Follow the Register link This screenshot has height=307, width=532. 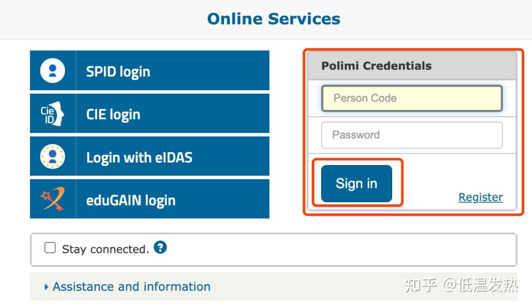[480, 197]
